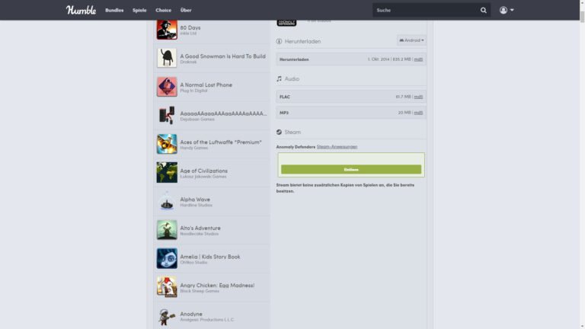Screen dimensions: 585x329
Task: Click the page vertical scrollbar thumb
Action: pos(582,17)
